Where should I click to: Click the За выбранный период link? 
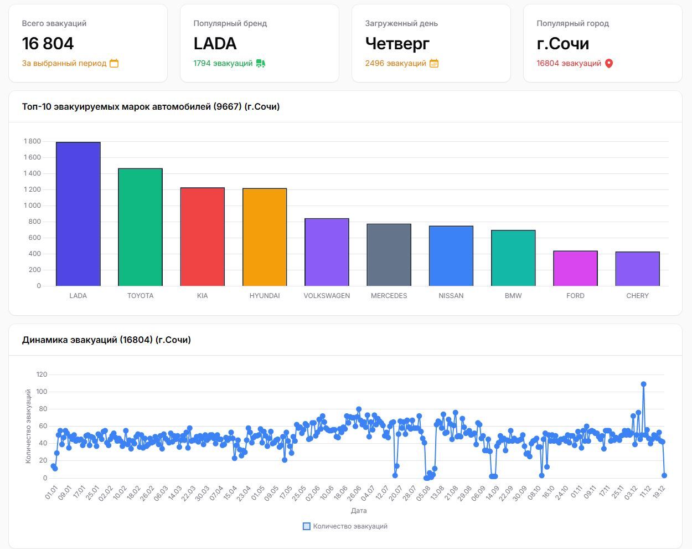click(64, 63)
